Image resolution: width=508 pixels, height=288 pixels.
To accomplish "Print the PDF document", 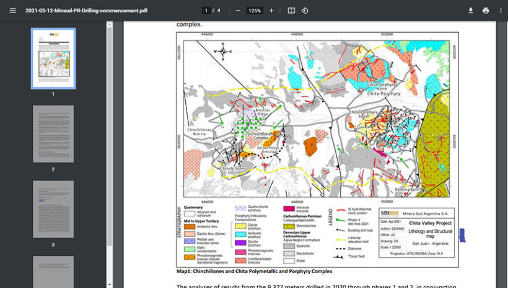I will click(486, 11).
